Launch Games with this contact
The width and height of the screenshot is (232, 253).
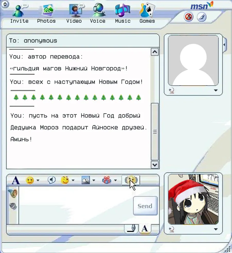[147, 12]
